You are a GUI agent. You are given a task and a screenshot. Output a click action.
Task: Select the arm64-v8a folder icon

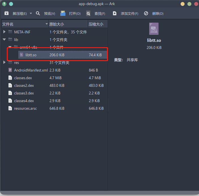point(16,47)
